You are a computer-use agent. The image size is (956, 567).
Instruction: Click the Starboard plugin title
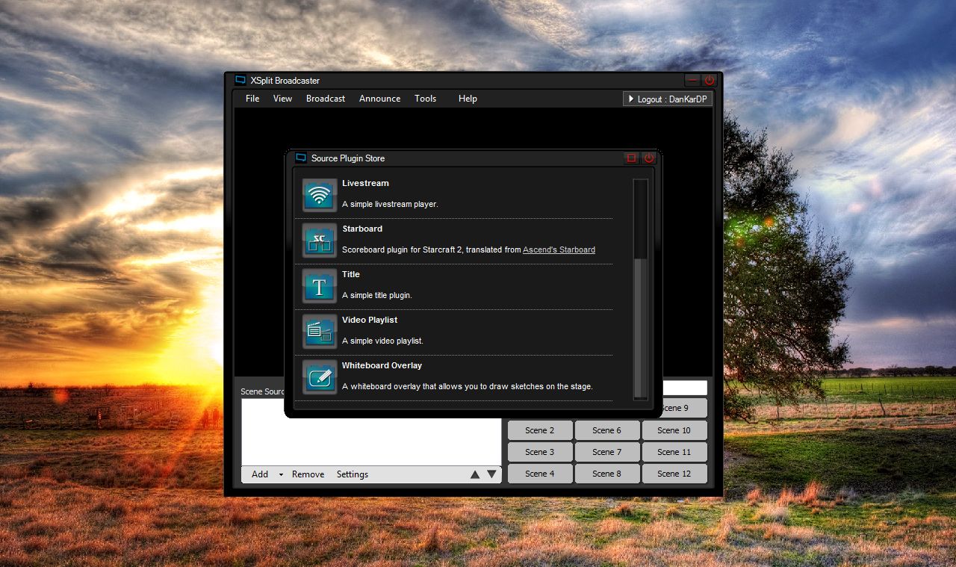(x=362, y=229)
